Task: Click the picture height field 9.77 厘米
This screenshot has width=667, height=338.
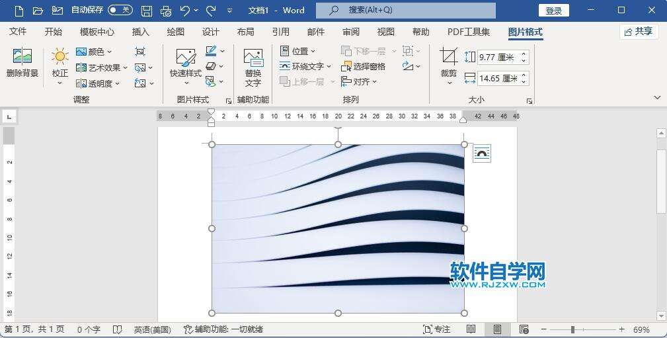Action: [x=498, y=57]
